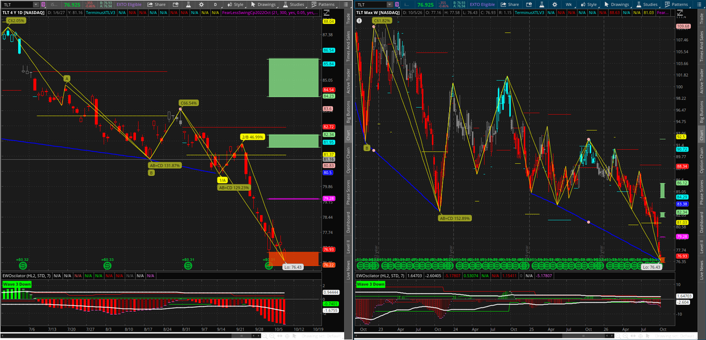Click the exclamation alert icon on weekly chart
Image resolution: width=706 pixels, height=340 pixels.
click(359, 20)
